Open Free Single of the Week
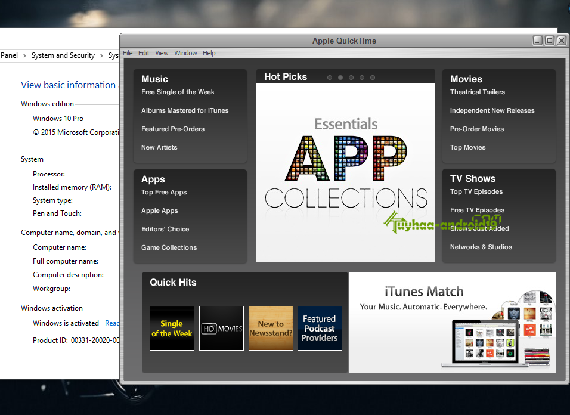The image size is (570, 415). tap(178, 92)
